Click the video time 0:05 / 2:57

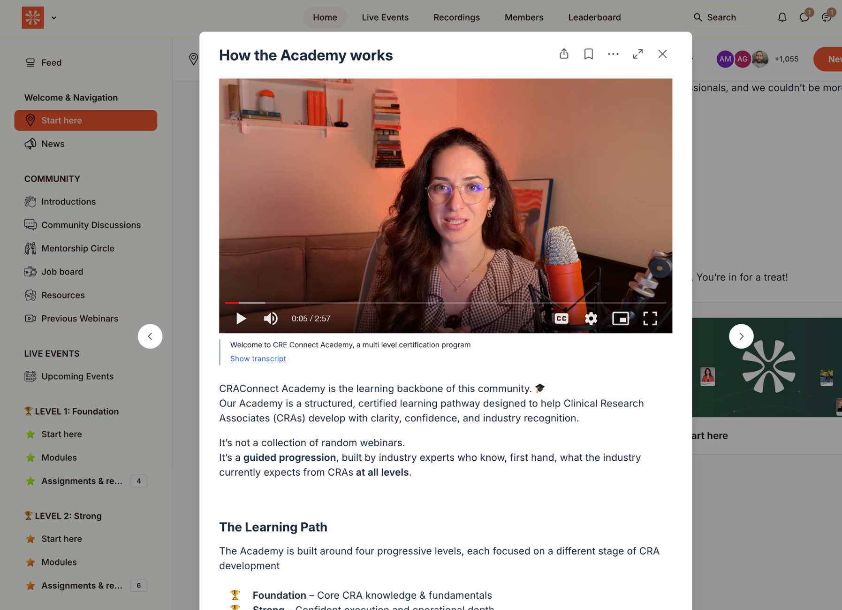(x=311, y=319)
